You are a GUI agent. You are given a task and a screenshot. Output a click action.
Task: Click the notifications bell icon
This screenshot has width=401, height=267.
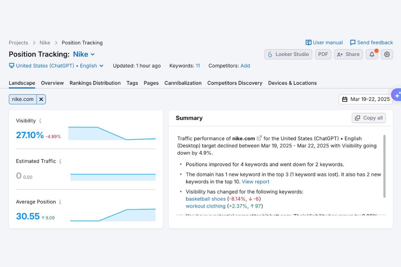click(x=372, y=54)
